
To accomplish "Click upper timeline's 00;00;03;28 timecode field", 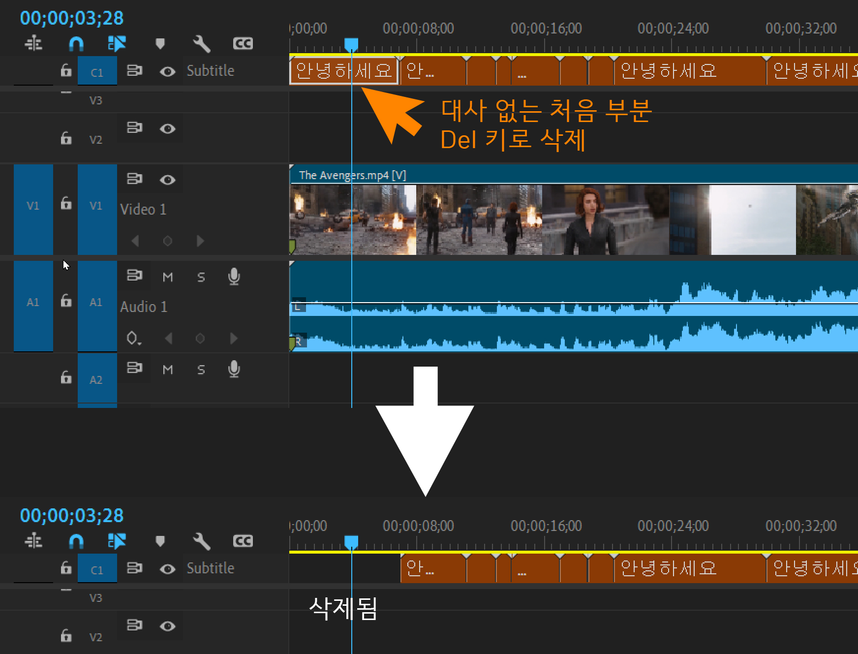I will 72,18.
